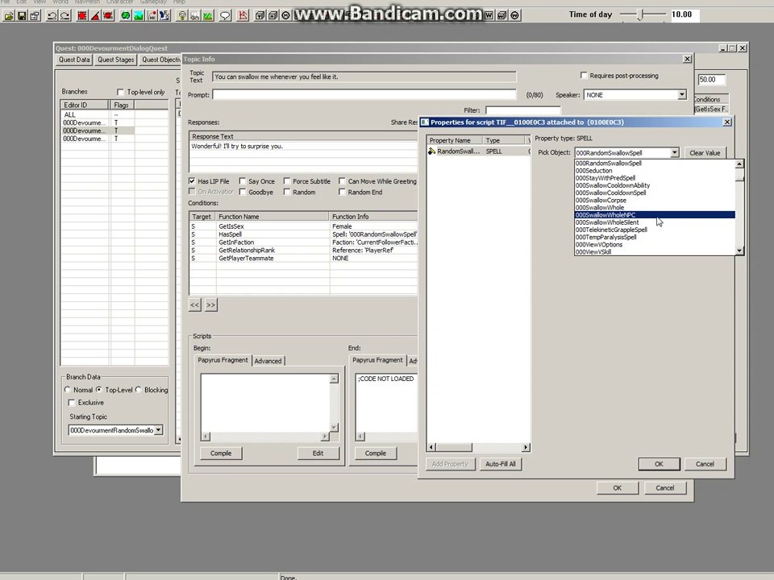This screenshot has width=774, height=580.
Task: Enable the Say Once checkbox
Action: coord(243,181)
